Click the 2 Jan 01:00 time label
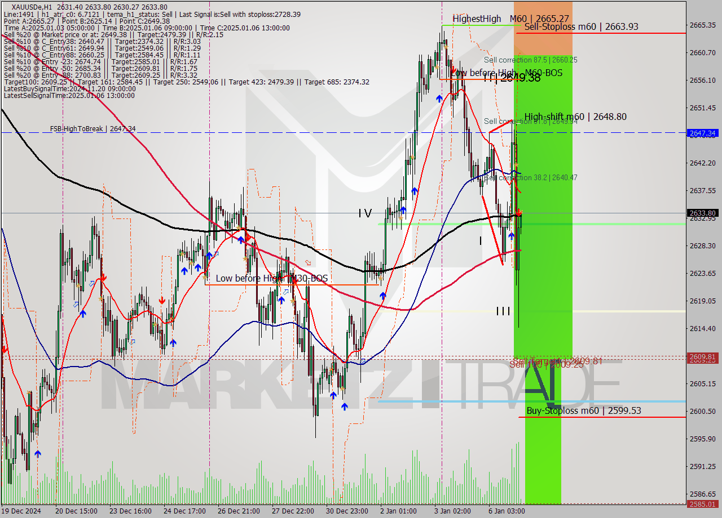 click(x=399, y=511)
